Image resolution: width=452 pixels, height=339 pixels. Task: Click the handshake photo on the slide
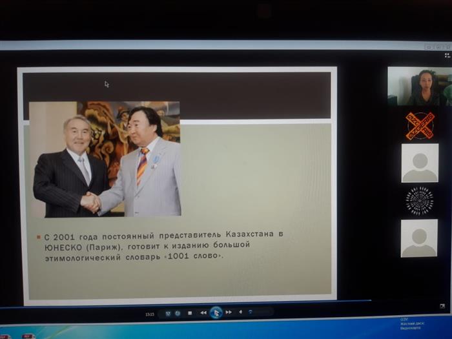click(105, 159)
